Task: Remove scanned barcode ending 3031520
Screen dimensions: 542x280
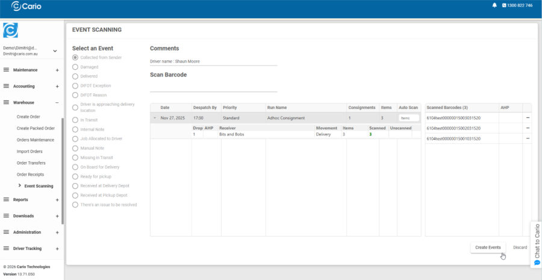Action: 528,118
